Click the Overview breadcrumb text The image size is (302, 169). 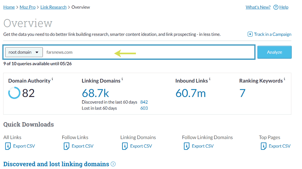coord(81,7)
